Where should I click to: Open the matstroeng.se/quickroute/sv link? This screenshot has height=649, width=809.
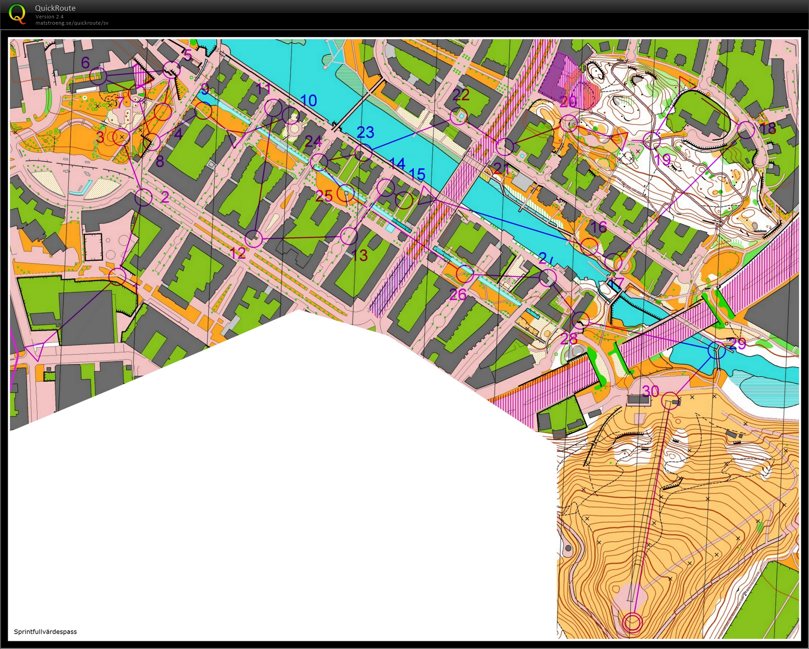click(x=72, y=22)
